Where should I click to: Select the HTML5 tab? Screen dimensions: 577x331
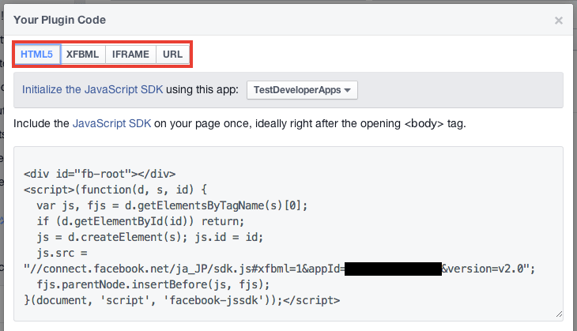(x=37, y=55)
